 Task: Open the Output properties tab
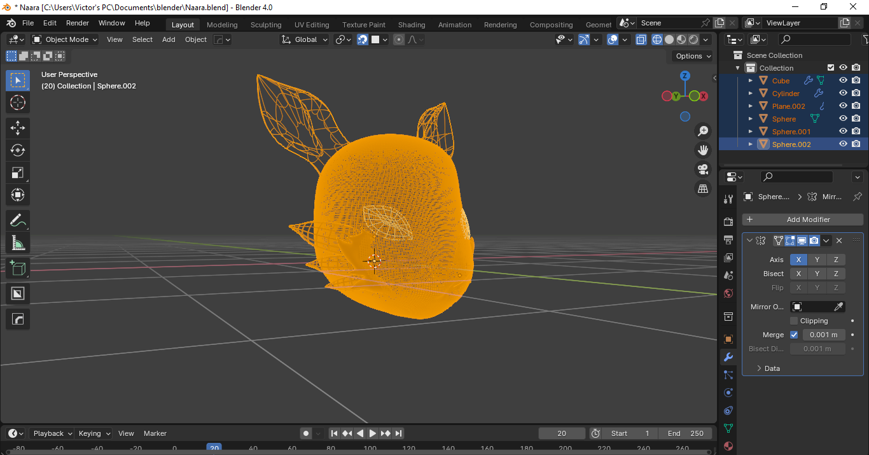click(x=728, y=239)
